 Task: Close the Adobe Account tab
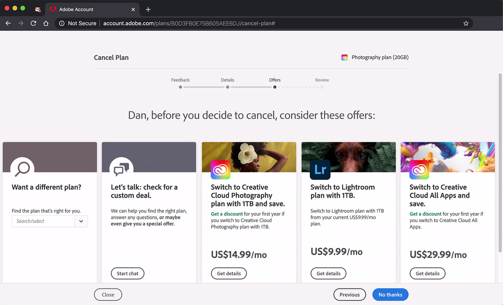click(x=133, y=9)
